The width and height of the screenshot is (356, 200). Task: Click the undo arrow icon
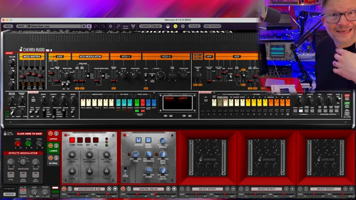click(x=96, y=26)
